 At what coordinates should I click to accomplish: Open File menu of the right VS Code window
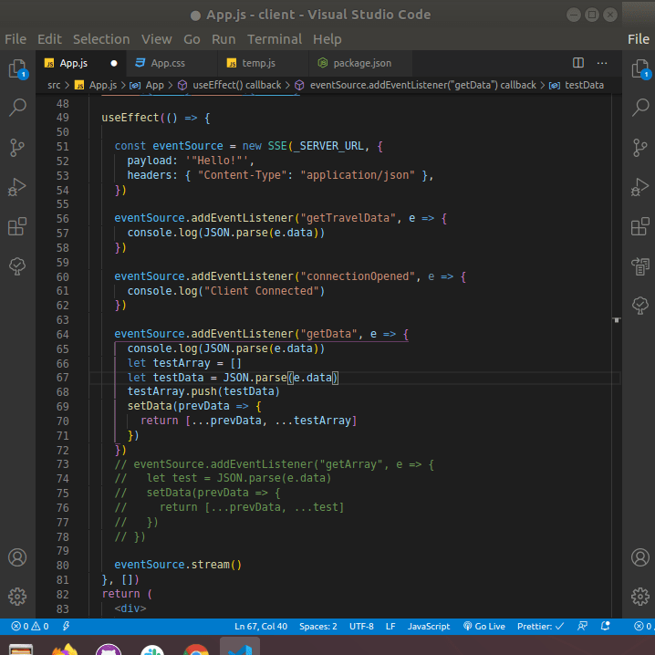click(x=639, y=39)
